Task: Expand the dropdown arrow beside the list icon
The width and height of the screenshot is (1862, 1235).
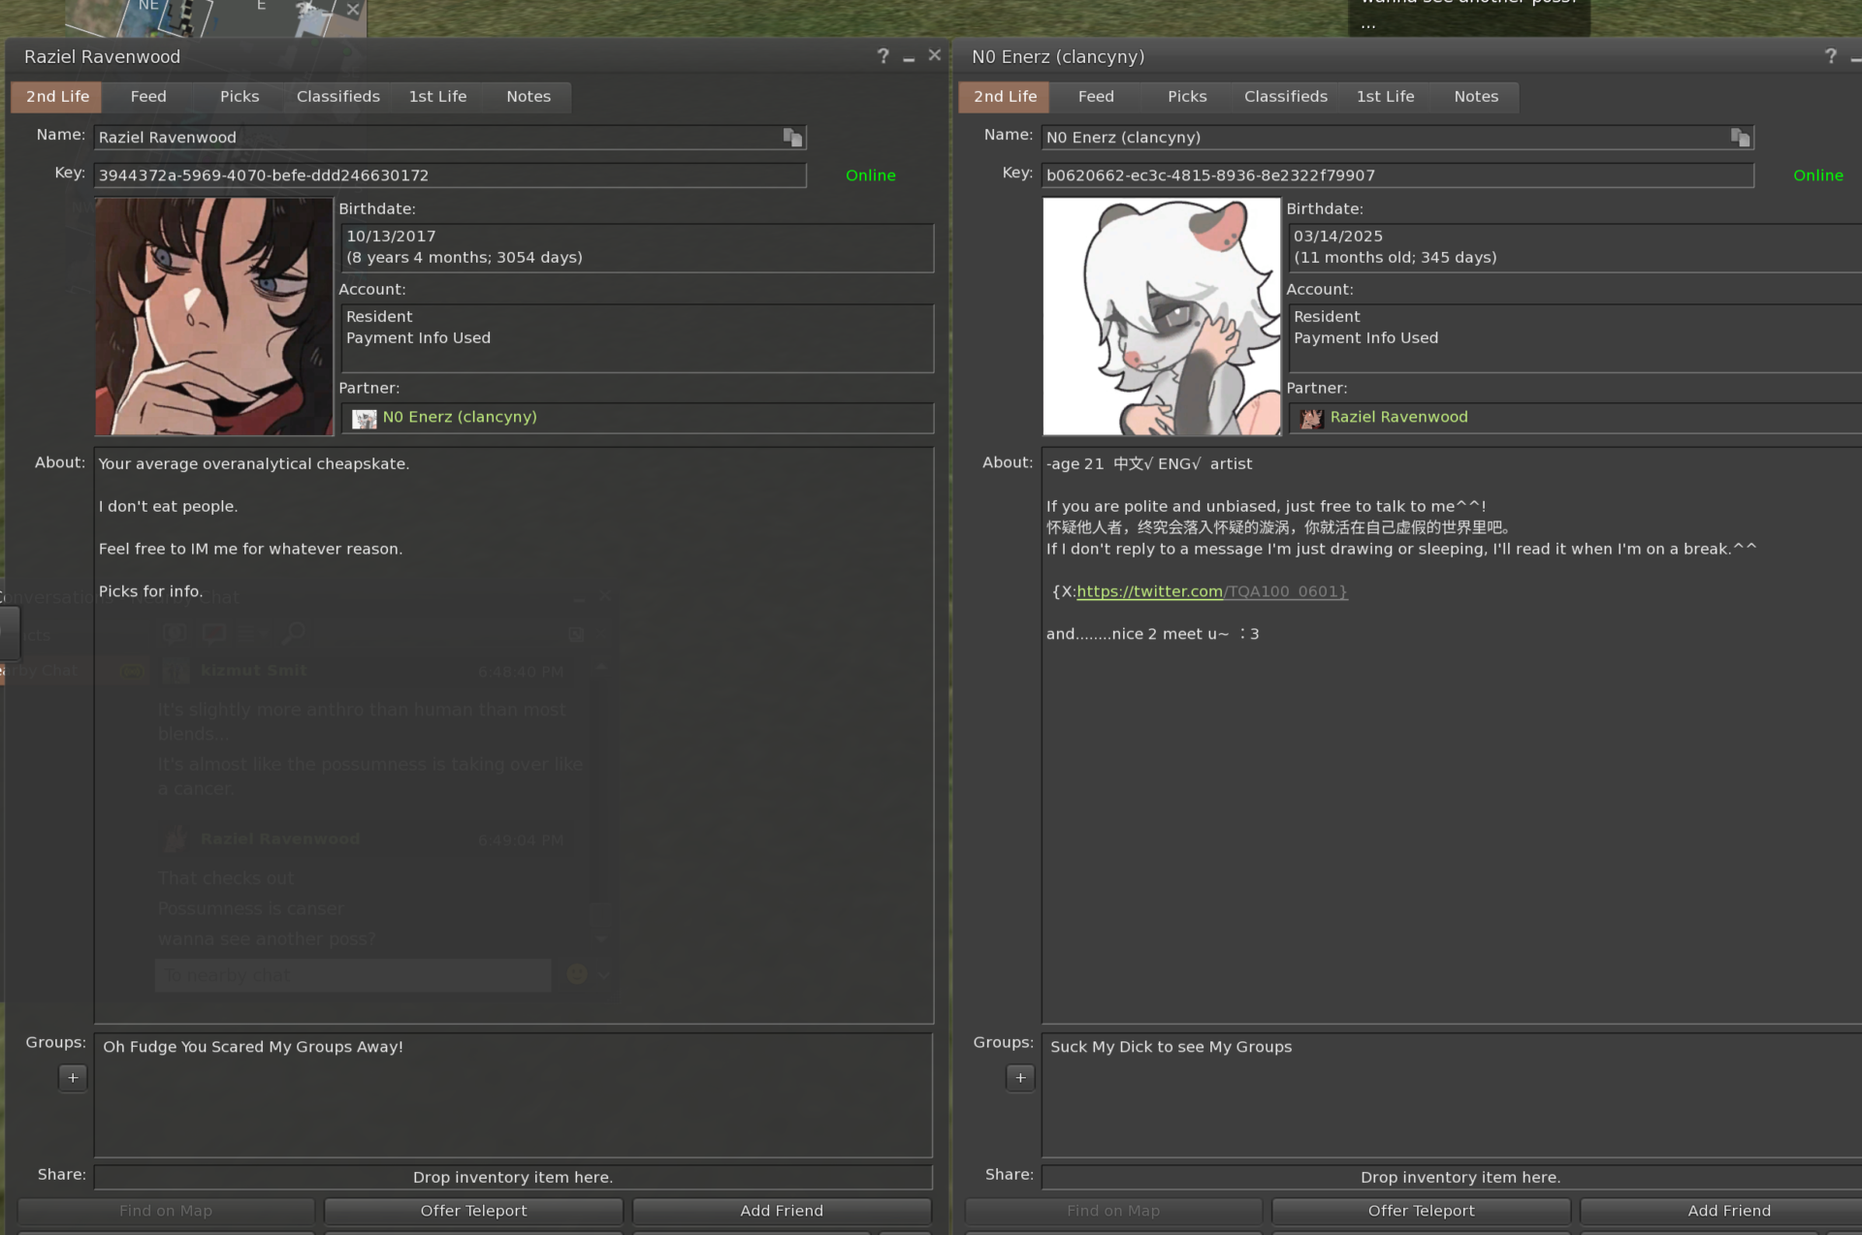Action: click(x=263, y=633)
